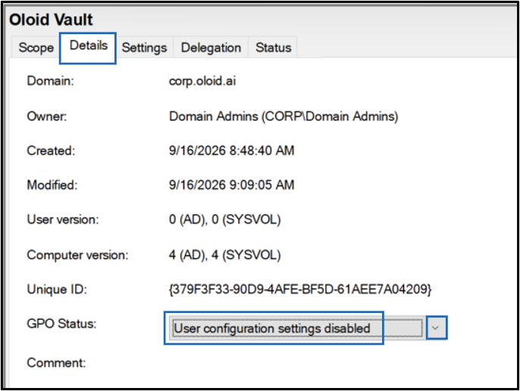Screen dimensions: 520x391
Task: Click the Owner: label
Action: 47,117
